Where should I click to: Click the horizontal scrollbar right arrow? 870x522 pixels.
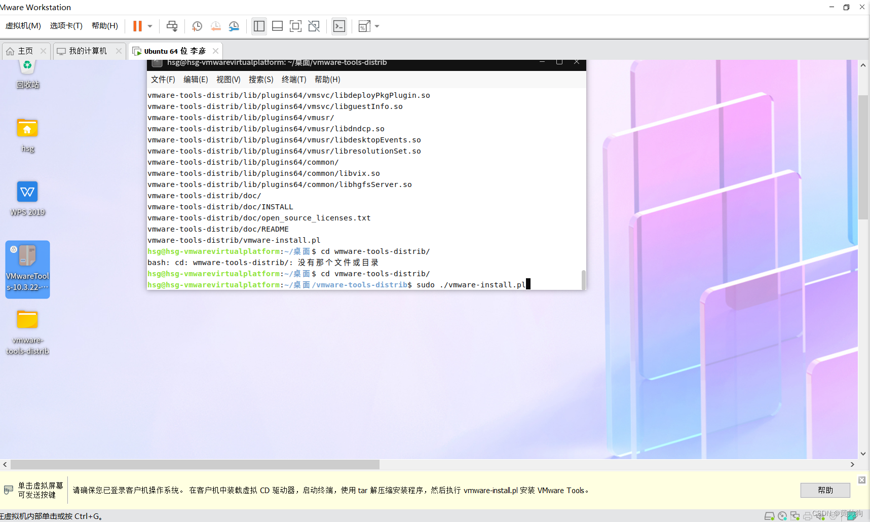point(852,464)
